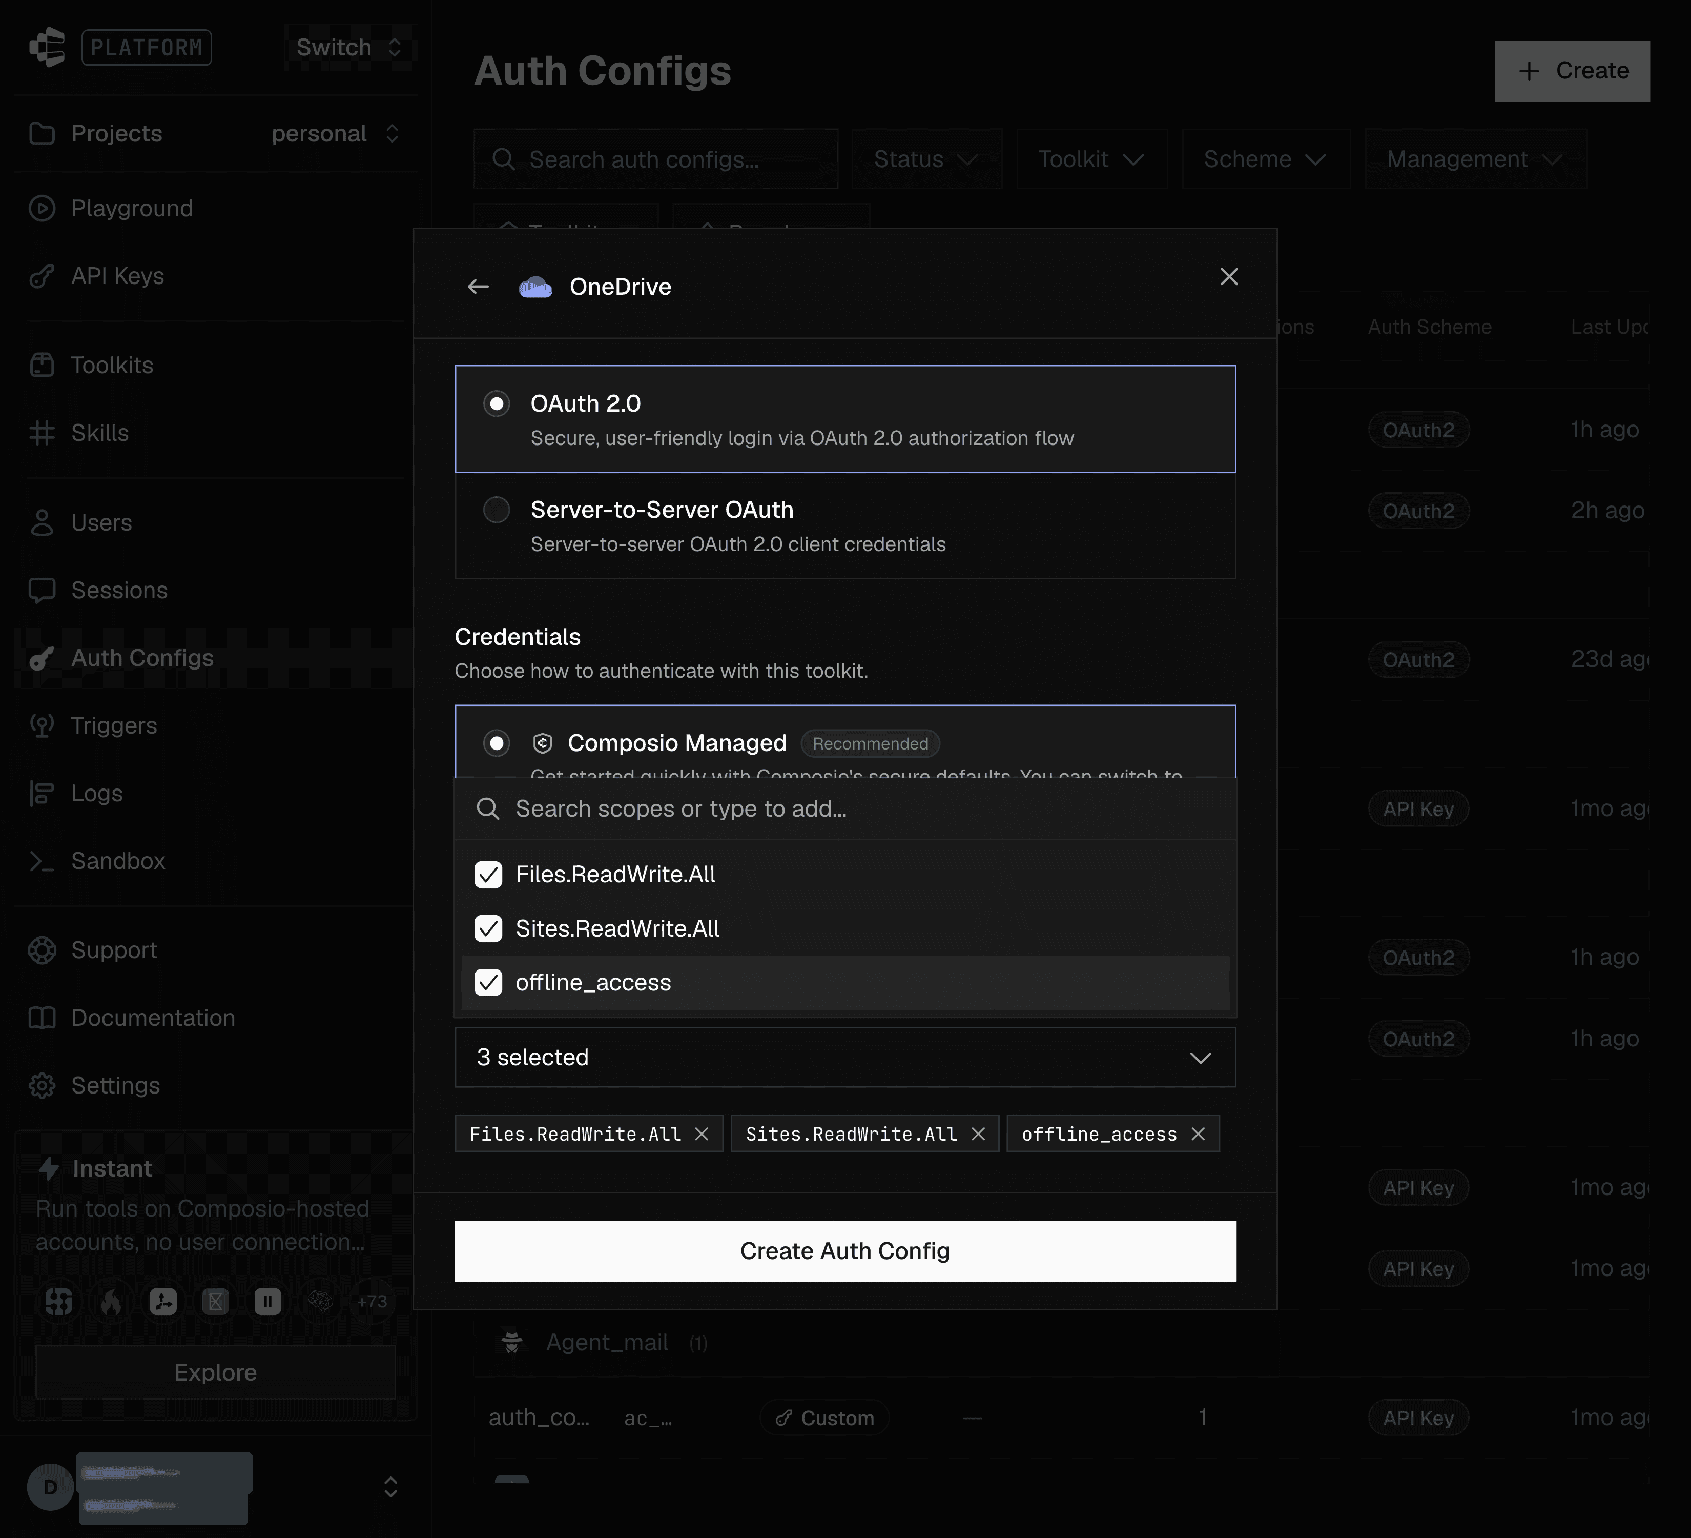Open the Switch platform selector
Screen dimensions: 1691x1538
click(350, 47)
